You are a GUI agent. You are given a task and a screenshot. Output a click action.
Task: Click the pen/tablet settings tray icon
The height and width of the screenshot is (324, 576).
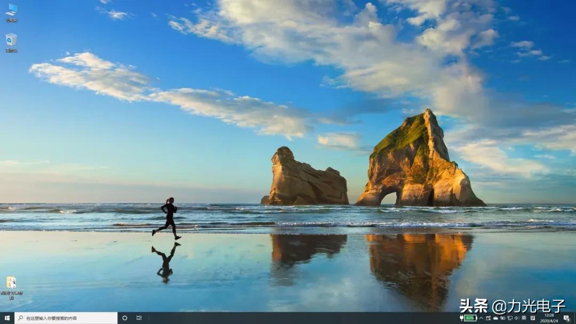489,318
